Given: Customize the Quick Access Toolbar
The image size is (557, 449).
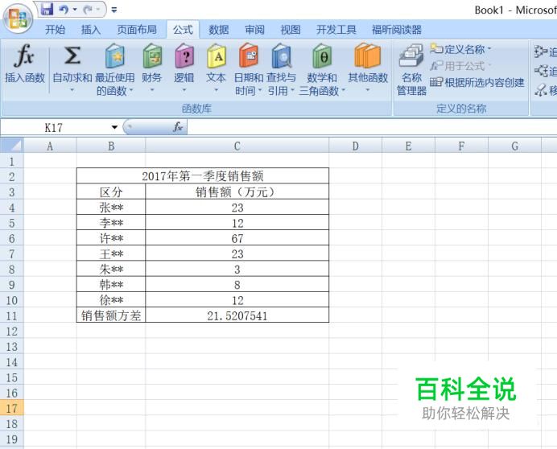Looking at the screenshot, I should point(114,10).
